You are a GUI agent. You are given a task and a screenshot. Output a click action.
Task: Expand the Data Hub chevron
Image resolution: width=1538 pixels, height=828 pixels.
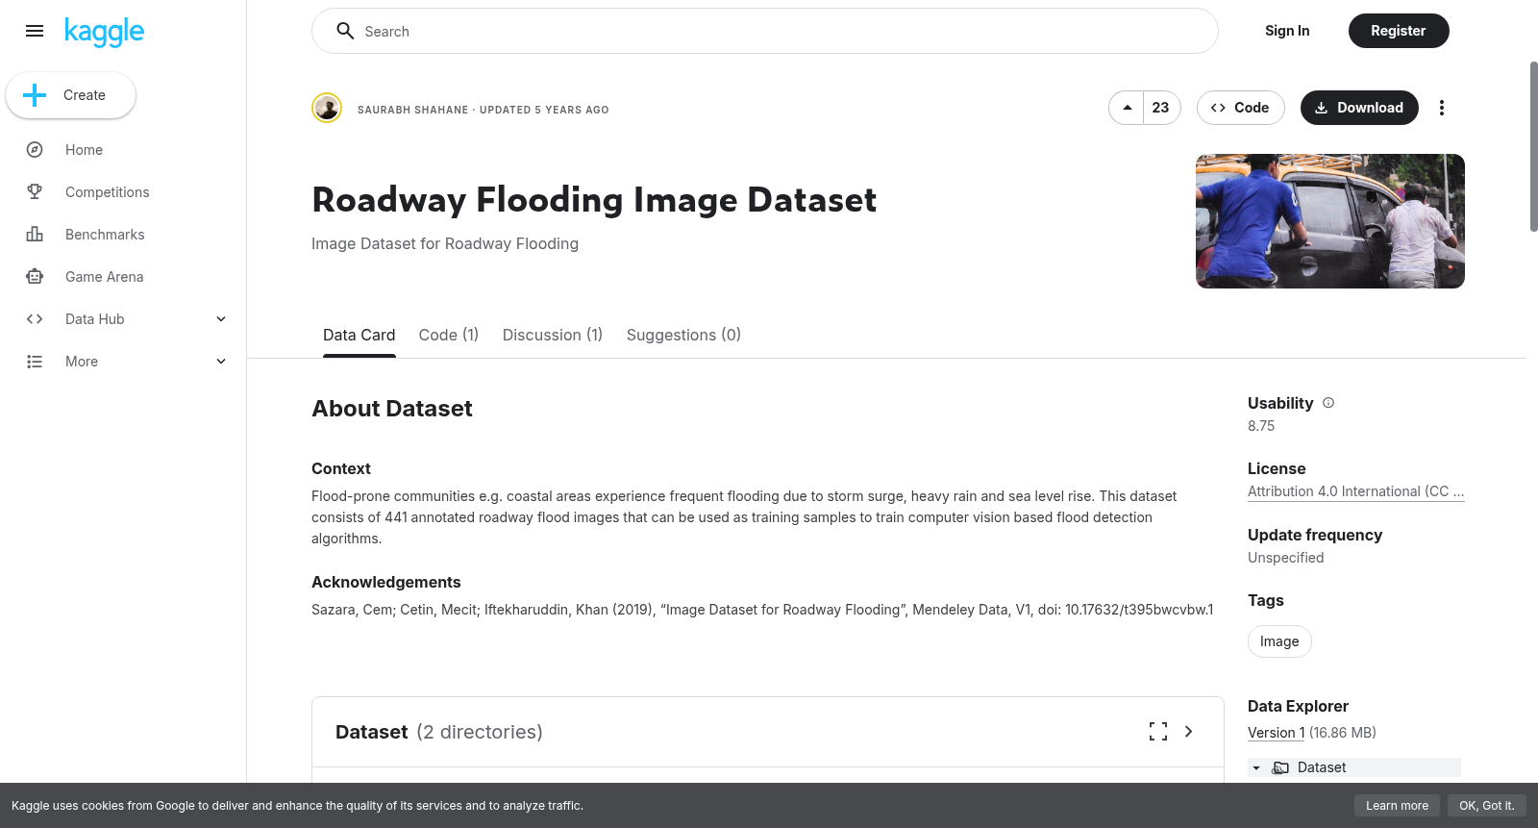[221, 319]
